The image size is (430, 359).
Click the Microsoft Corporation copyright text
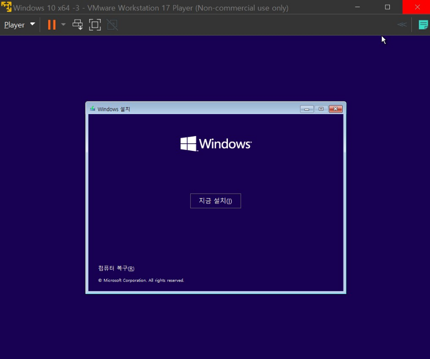[x=141, y=280]
